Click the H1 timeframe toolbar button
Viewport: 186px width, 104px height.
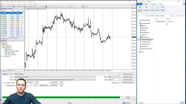(60, 7)
